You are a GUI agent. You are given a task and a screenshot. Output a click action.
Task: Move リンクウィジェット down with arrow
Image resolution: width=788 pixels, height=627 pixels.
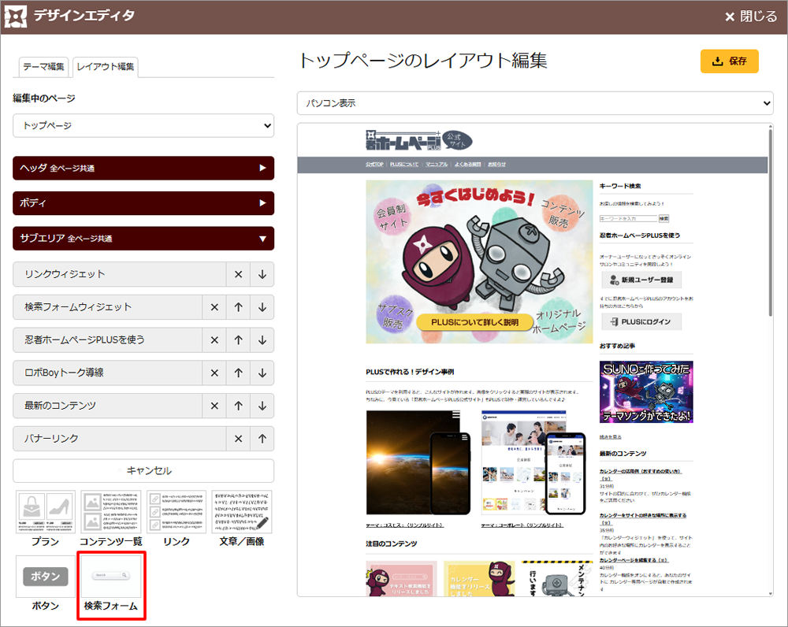point(262,274)
